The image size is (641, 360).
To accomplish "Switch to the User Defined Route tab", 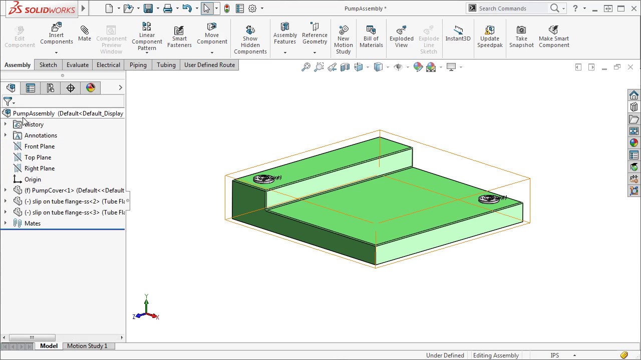I will click(209, 65).
